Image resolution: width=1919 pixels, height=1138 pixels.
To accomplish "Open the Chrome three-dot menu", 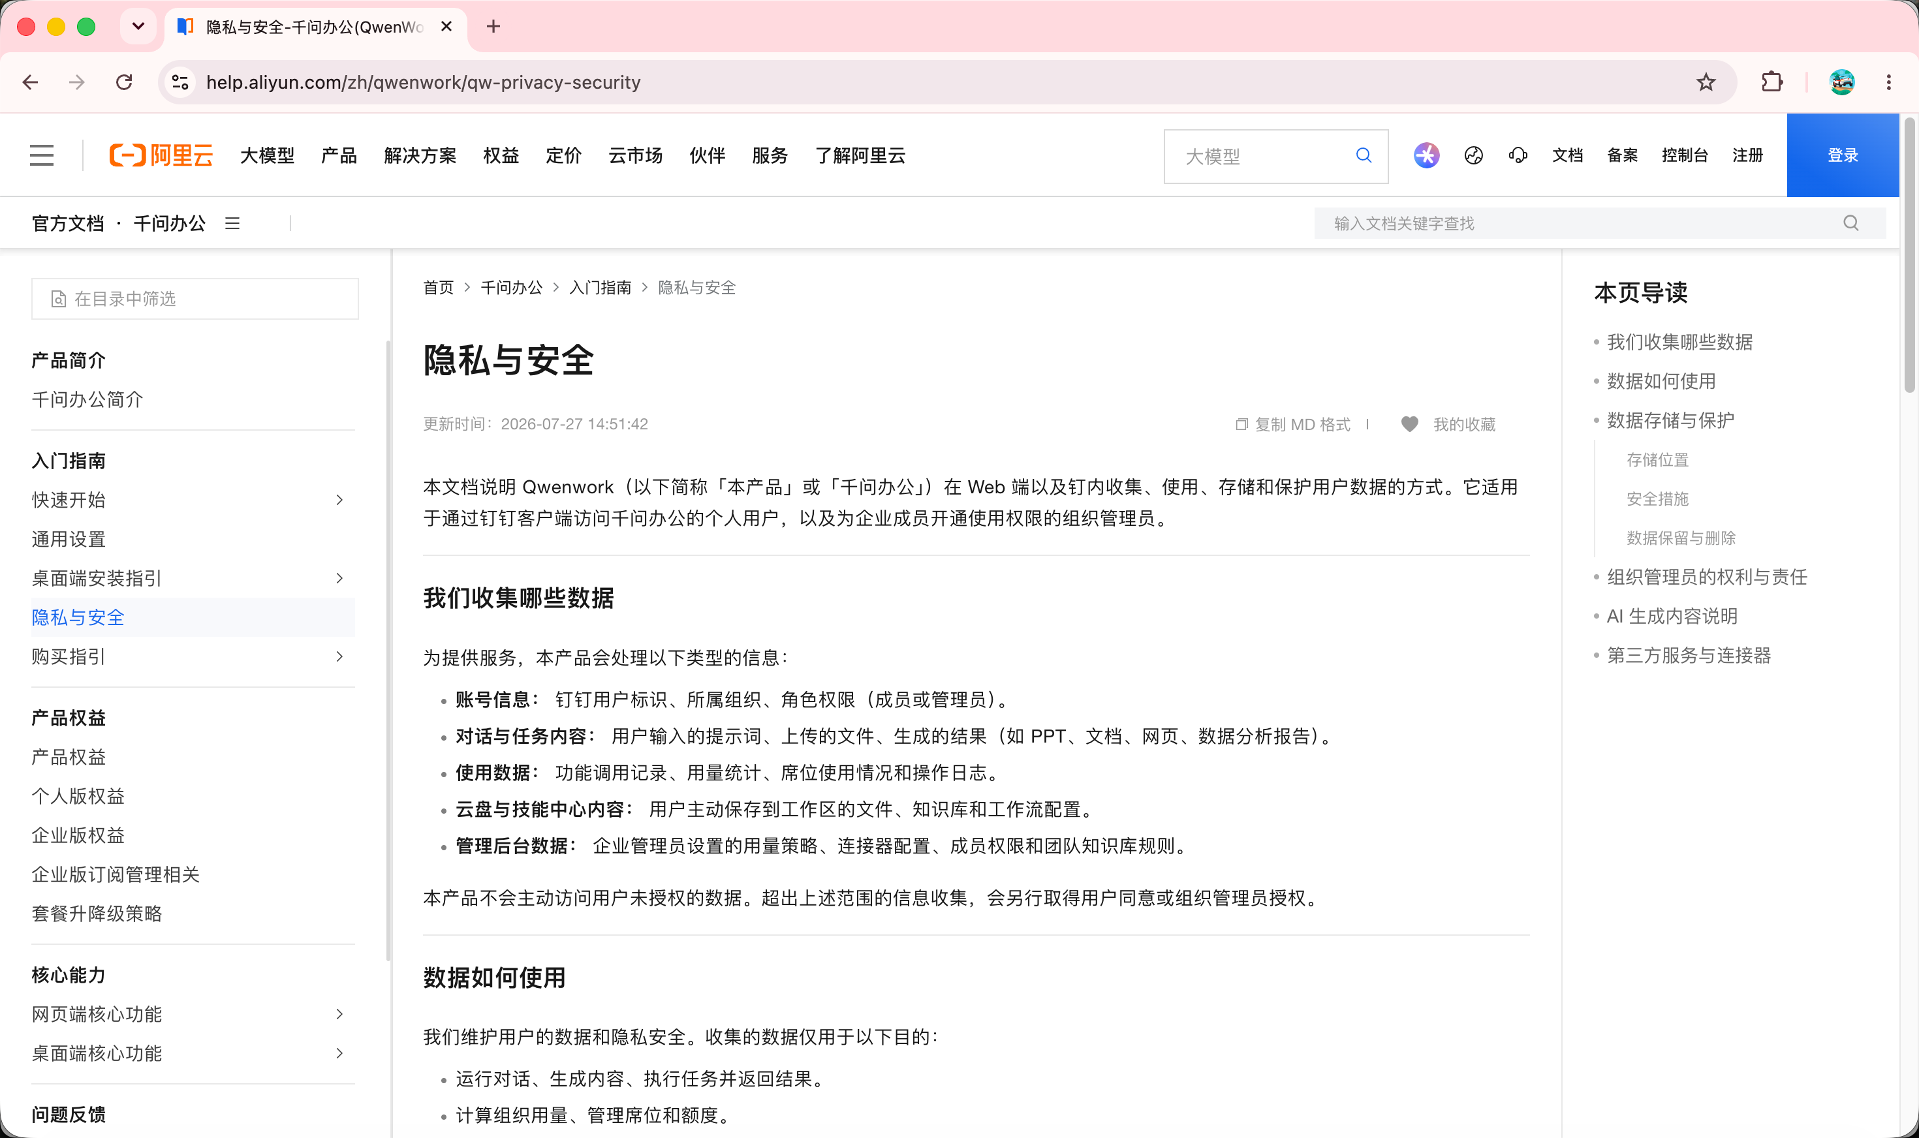I will [x=1889, y=82].
